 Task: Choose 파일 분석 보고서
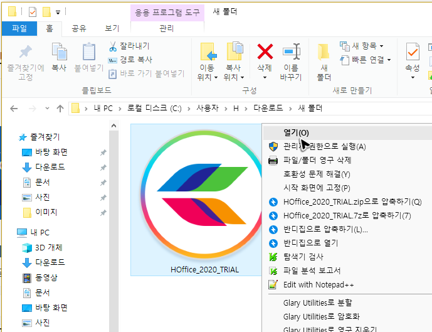point(348,270)
